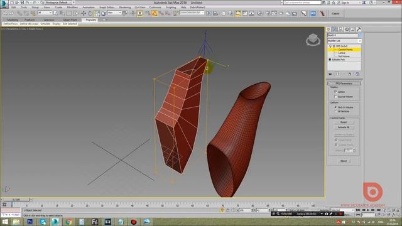The width and height of the screenshot is (402, 226).
Task: Click the Reset control points button
Action: tap(344, 122)
